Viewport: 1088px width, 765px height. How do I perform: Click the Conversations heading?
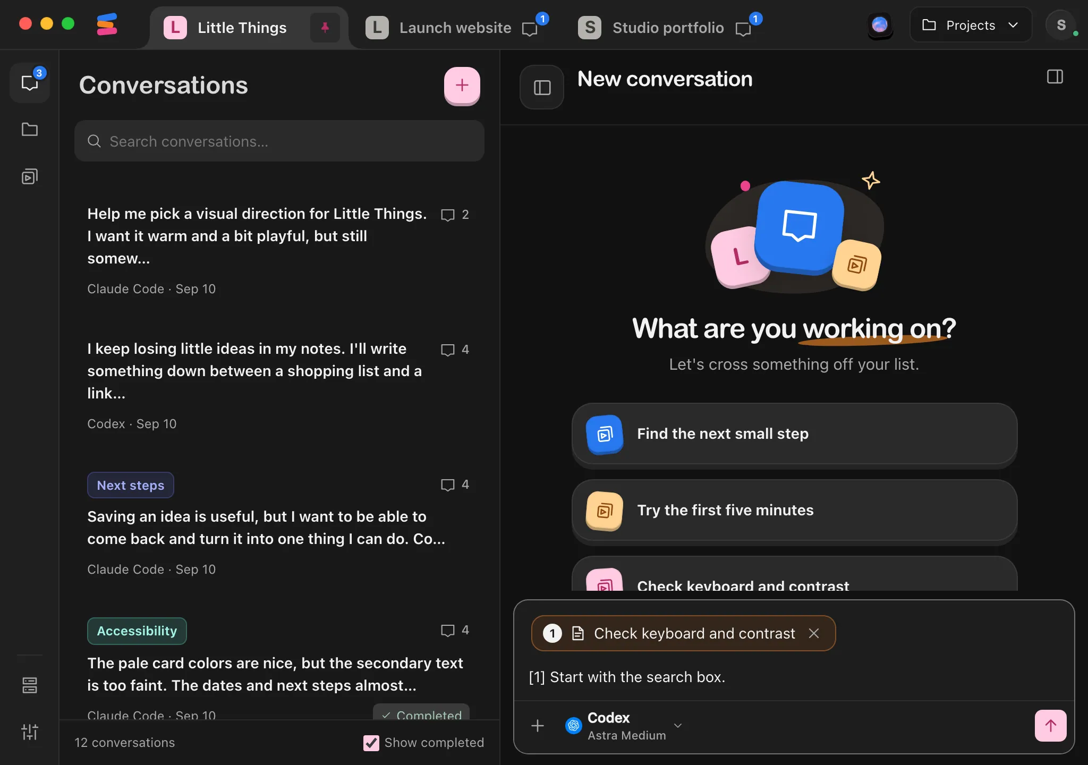click(x=164, y=85)
